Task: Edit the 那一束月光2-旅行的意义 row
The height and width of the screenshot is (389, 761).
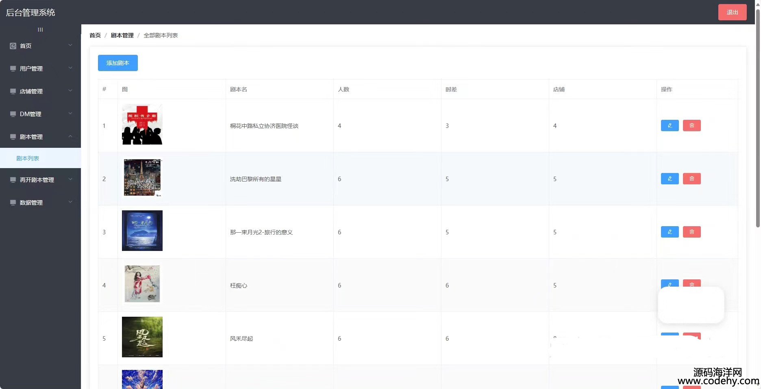Action: [x=670, y=232]
